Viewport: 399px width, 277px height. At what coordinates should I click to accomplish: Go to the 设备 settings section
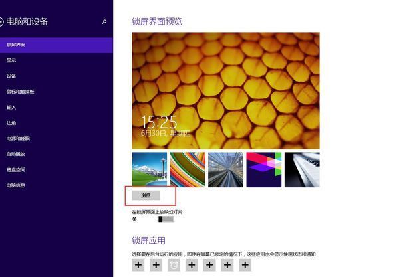tap(57, 76)
